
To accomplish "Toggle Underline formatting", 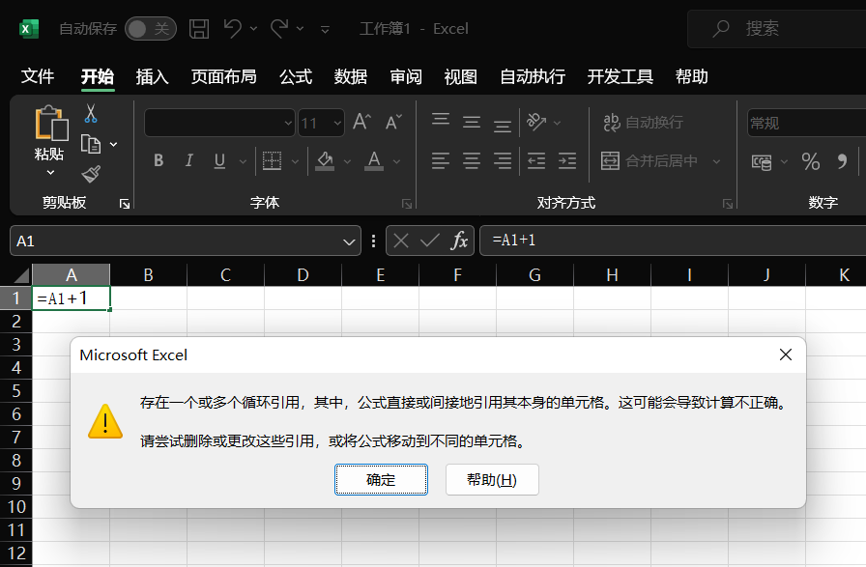I will click(219, 160).
